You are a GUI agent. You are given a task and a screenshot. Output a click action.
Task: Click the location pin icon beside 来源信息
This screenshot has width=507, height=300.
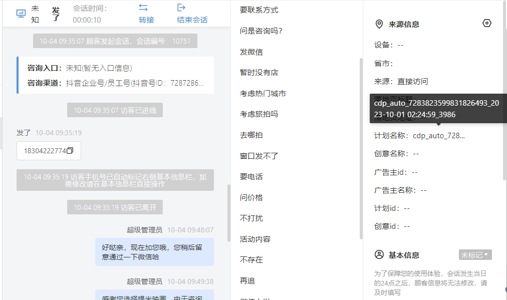pyautogui.click(x=379, y=24)
